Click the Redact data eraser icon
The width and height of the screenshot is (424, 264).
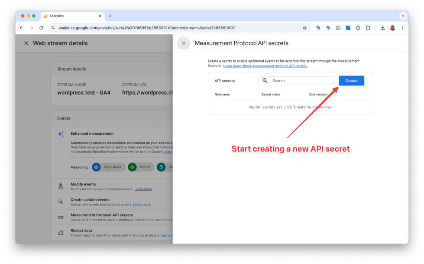(61, 233)
